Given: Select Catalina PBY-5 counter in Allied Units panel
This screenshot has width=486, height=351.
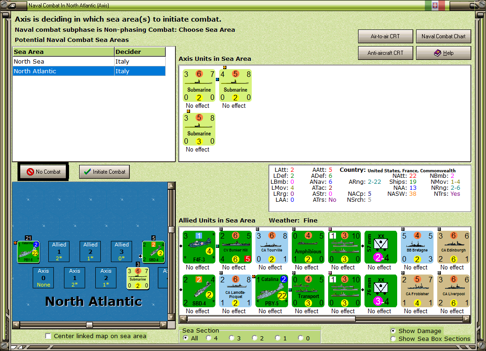Looking at the screenshot, I should pyautogui.click(x=272, y=291).
